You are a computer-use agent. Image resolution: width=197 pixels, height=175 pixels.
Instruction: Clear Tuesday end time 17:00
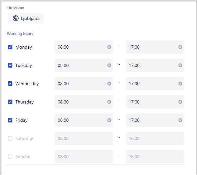(x=180, y=65)
